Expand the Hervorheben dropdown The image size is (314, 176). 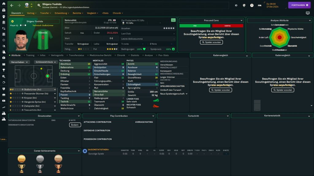point(20,62)
